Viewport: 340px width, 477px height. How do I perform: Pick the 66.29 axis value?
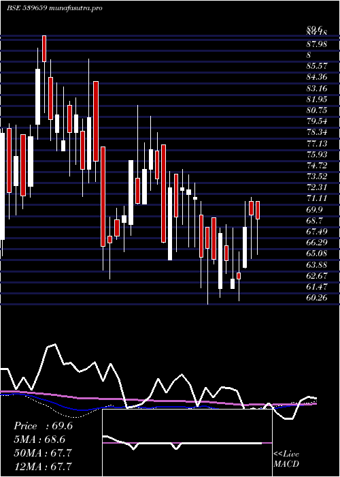point(317,243)
